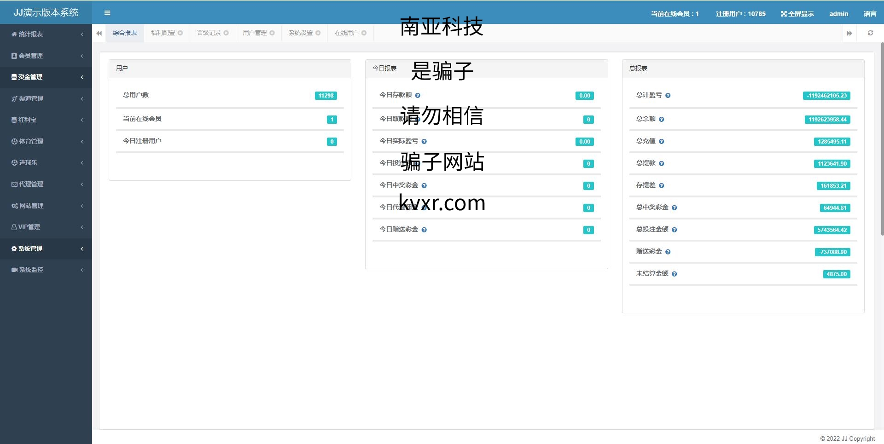The height and width of the screenshot is (444, 884).
Task: Click the 全屏显示 fullscreen button
Action: (x=797, y=14)
